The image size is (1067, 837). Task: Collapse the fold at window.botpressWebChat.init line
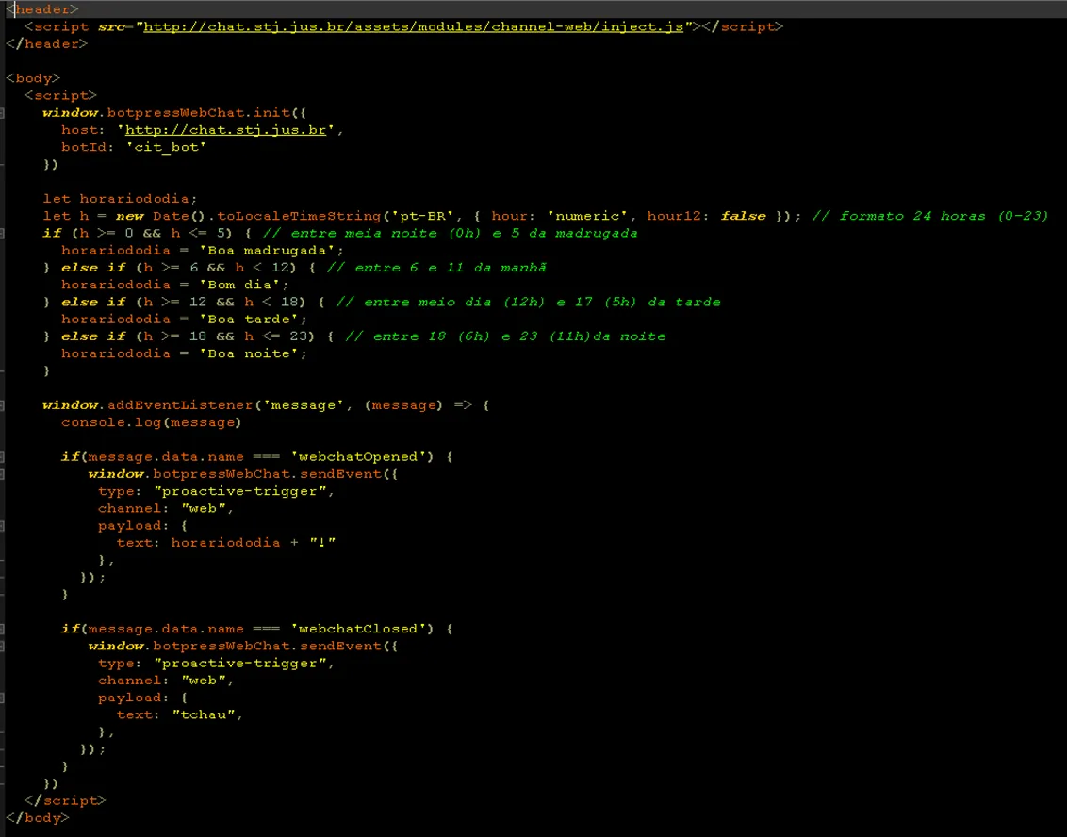tap(2, 113)
